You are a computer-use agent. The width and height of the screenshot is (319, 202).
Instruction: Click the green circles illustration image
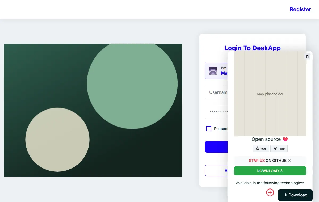point(93,110)
